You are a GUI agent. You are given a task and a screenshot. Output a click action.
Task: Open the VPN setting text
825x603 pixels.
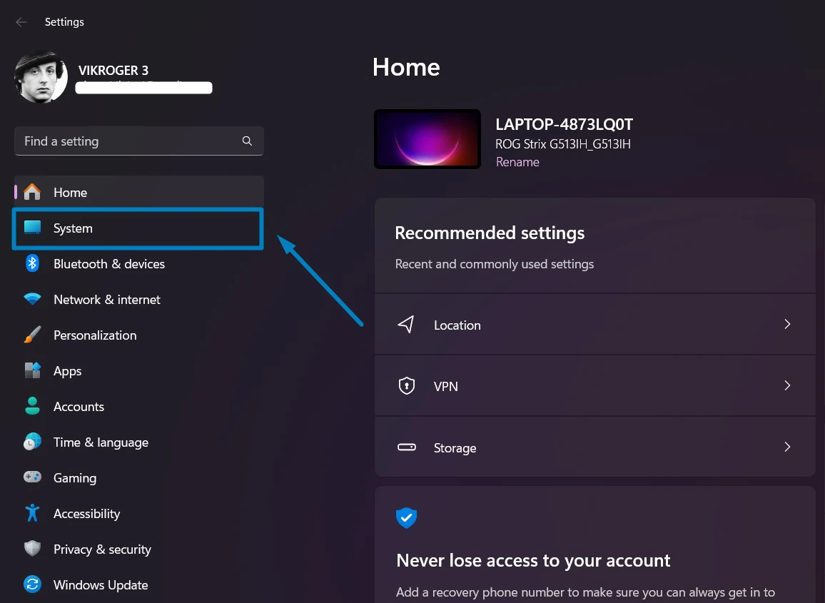(x=445, y=387)
